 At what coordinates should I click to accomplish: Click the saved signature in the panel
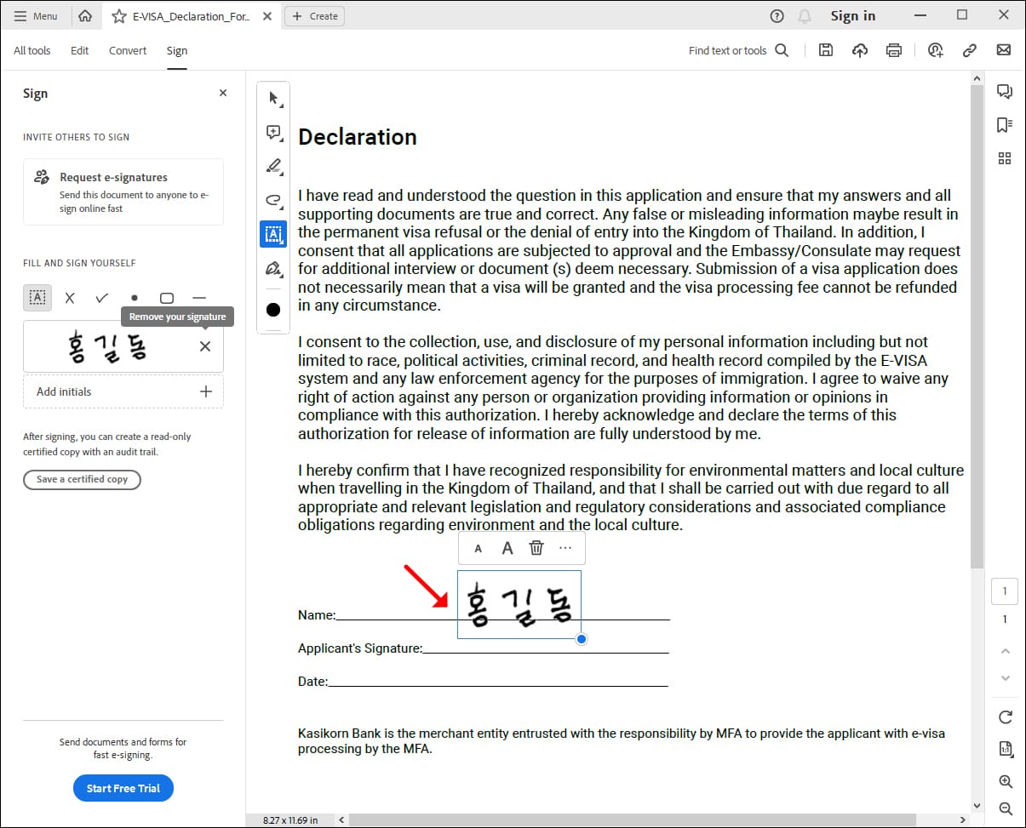(x=106, y=346)
